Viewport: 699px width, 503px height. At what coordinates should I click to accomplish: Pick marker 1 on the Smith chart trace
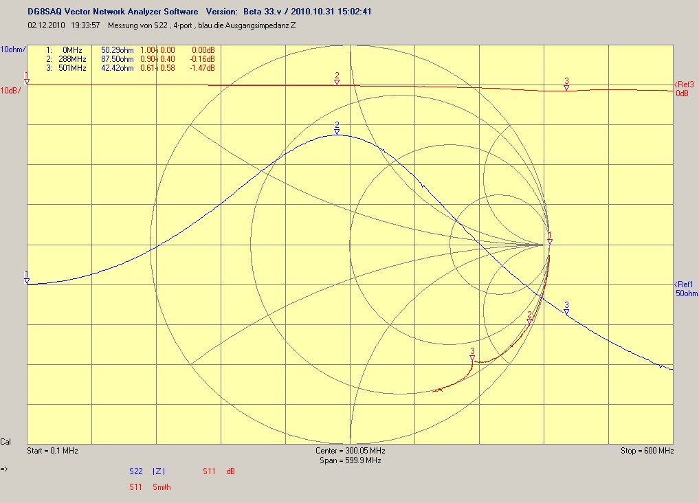(550, 238)
